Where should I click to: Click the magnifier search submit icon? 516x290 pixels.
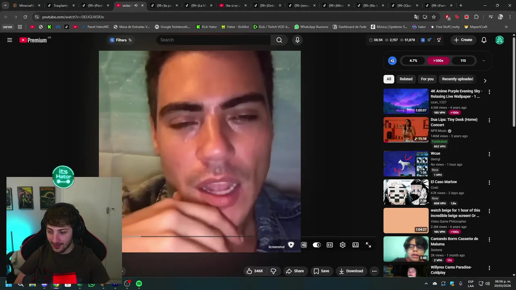point(279,40)
